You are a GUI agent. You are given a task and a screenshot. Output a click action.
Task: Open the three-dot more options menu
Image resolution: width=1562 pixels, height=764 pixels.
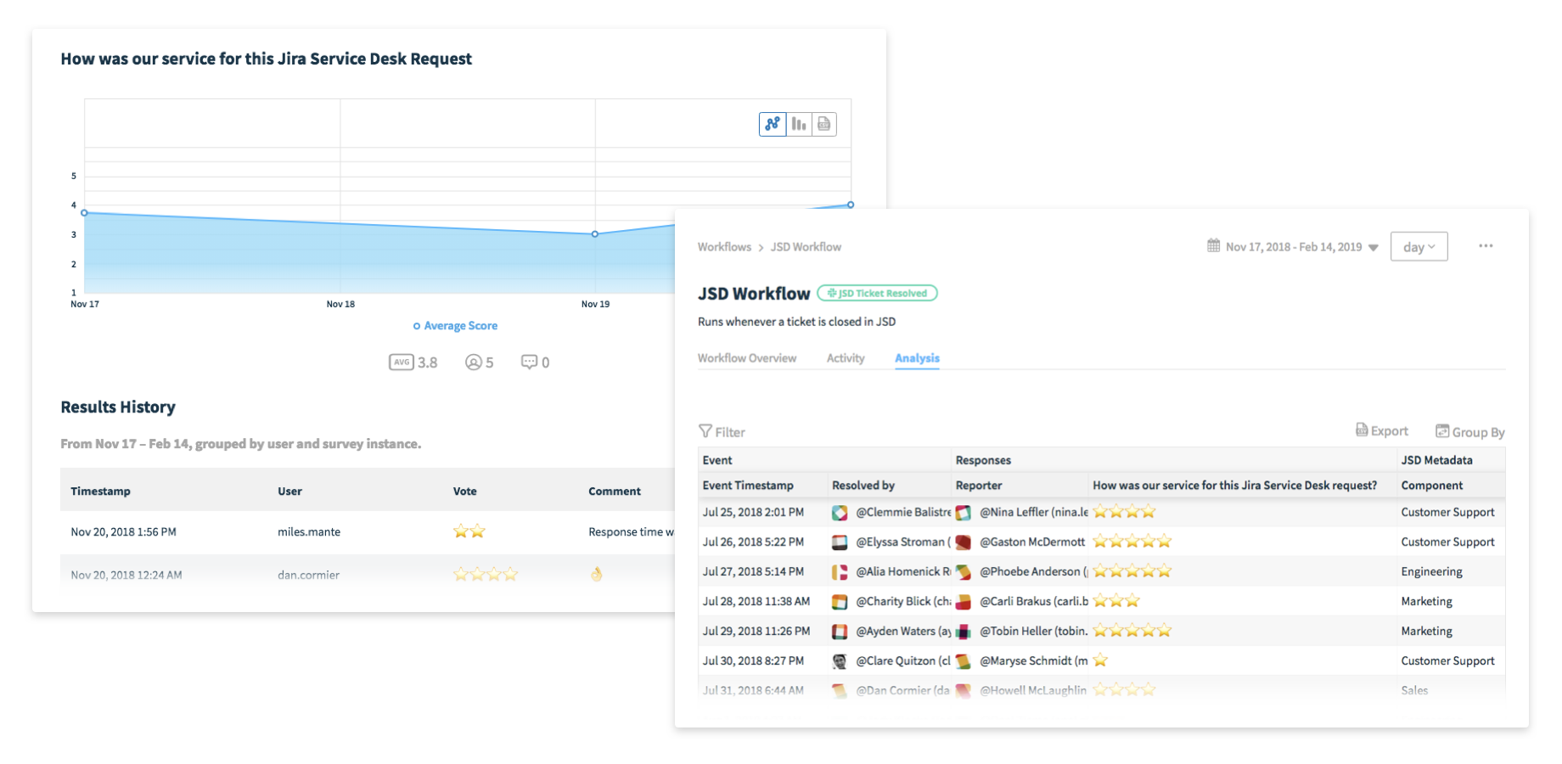point(1486,246)
